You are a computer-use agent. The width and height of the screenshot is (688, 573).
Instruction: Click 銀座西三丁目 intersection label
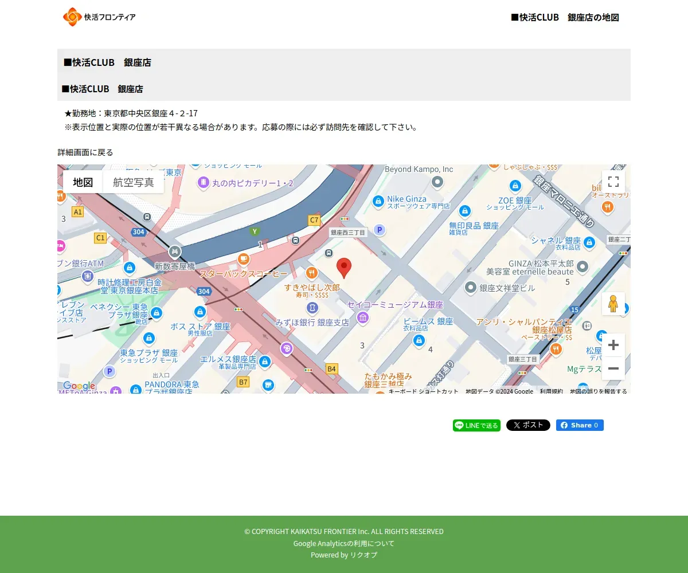(348, 233)
